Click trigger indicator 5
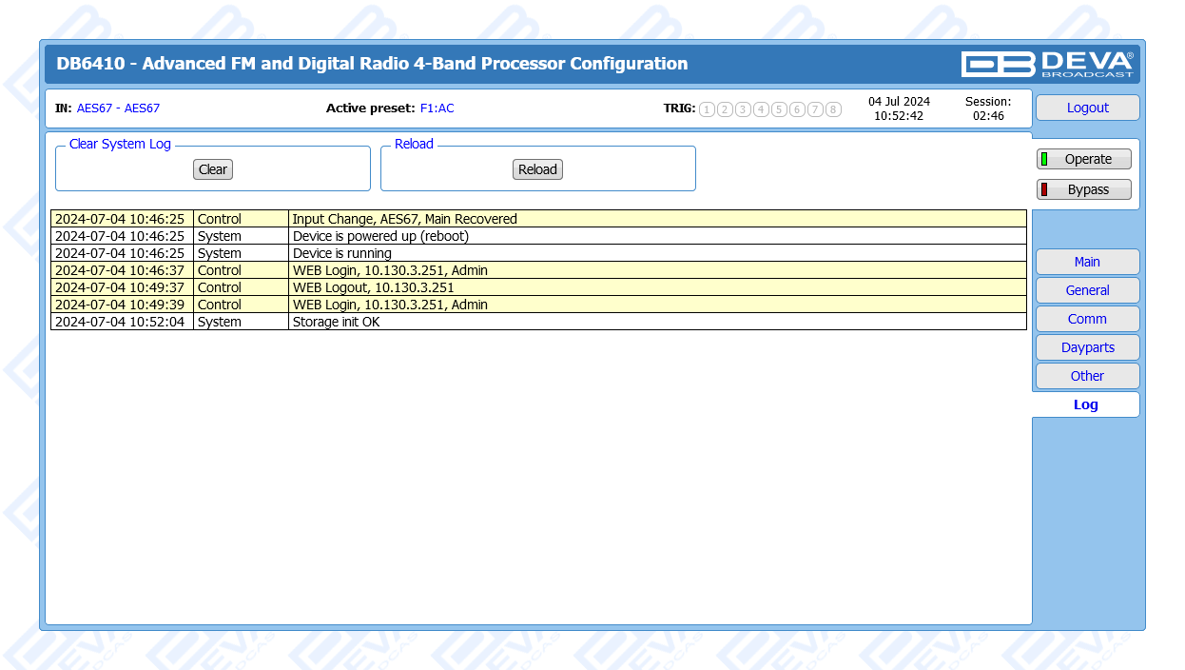1185x670 pixels. (779, 109)
